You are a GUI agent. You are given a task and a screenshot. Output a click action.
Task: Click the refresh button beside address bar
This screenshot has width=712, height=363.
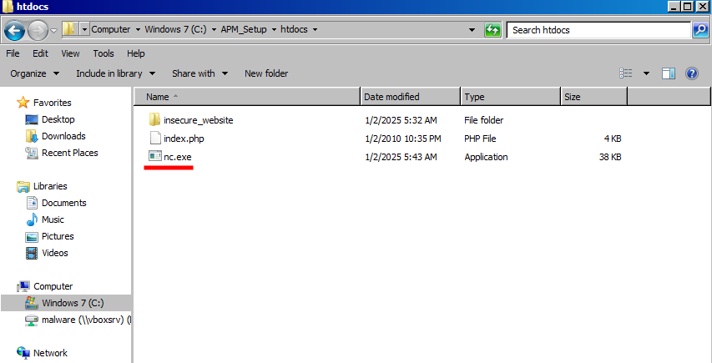point(492,30)
